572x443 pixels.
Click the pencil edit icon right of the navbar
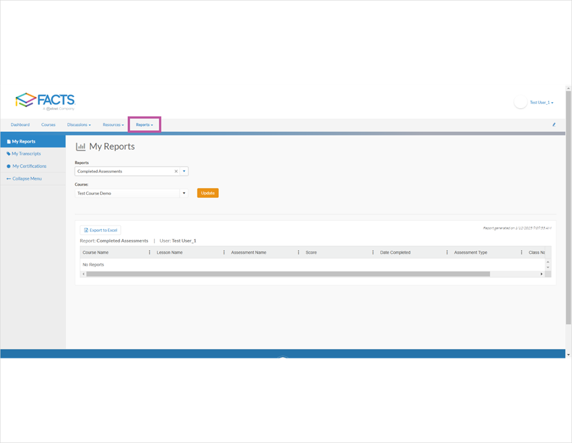553,124
